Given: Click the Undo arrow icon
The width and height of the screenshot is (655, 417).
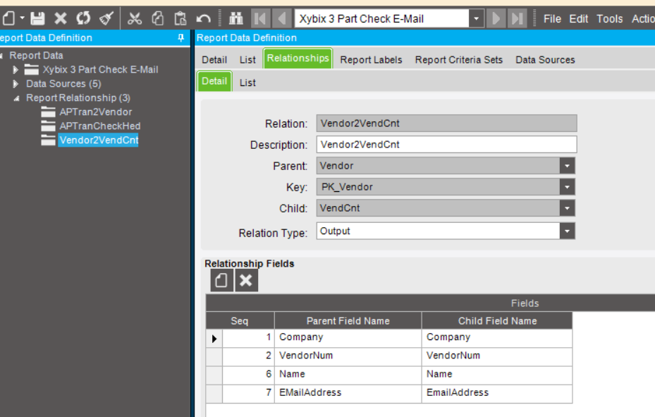Looking at the screenshot, I should (x=203, y=18).
